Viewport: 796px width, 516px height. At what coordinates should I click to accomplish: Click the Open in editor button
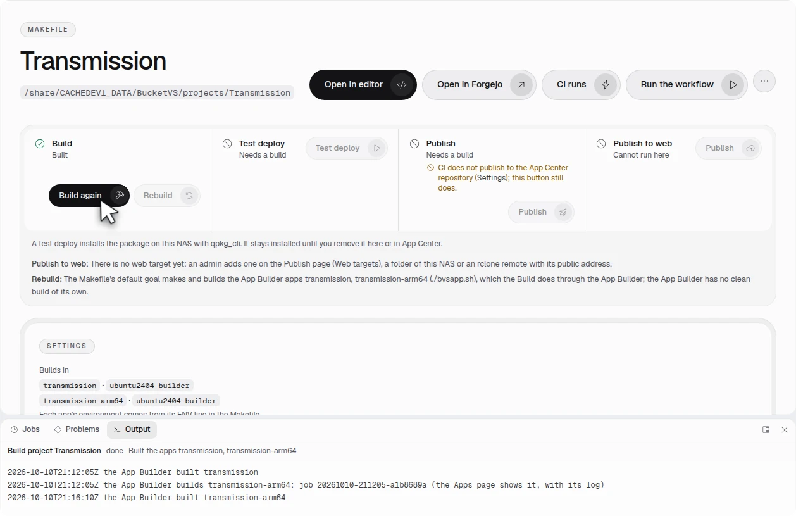363,85
